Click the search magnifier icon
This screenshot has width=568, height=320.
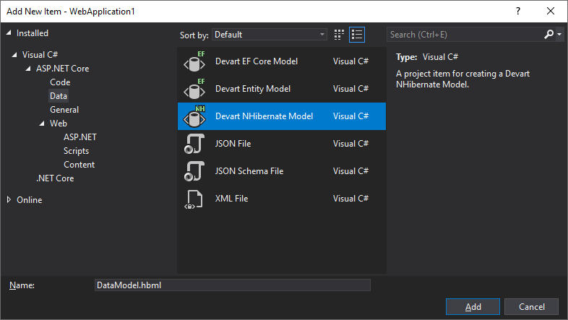point(548,35)
